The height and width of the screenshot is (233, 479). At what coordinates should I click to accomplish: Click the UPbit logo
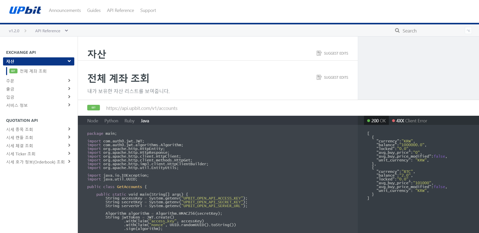(x=25, y=10)
